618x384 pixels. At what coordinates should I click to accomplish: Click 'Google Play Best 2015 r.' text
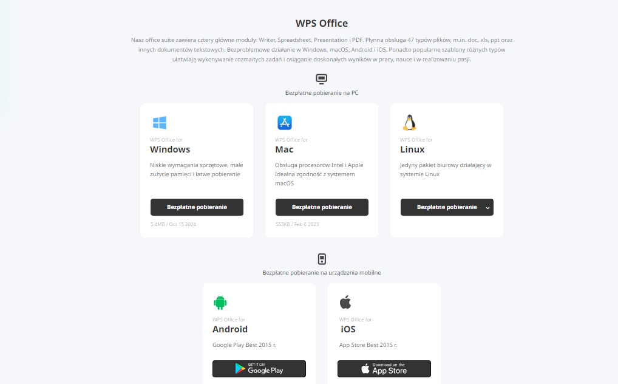pos(245,345)
